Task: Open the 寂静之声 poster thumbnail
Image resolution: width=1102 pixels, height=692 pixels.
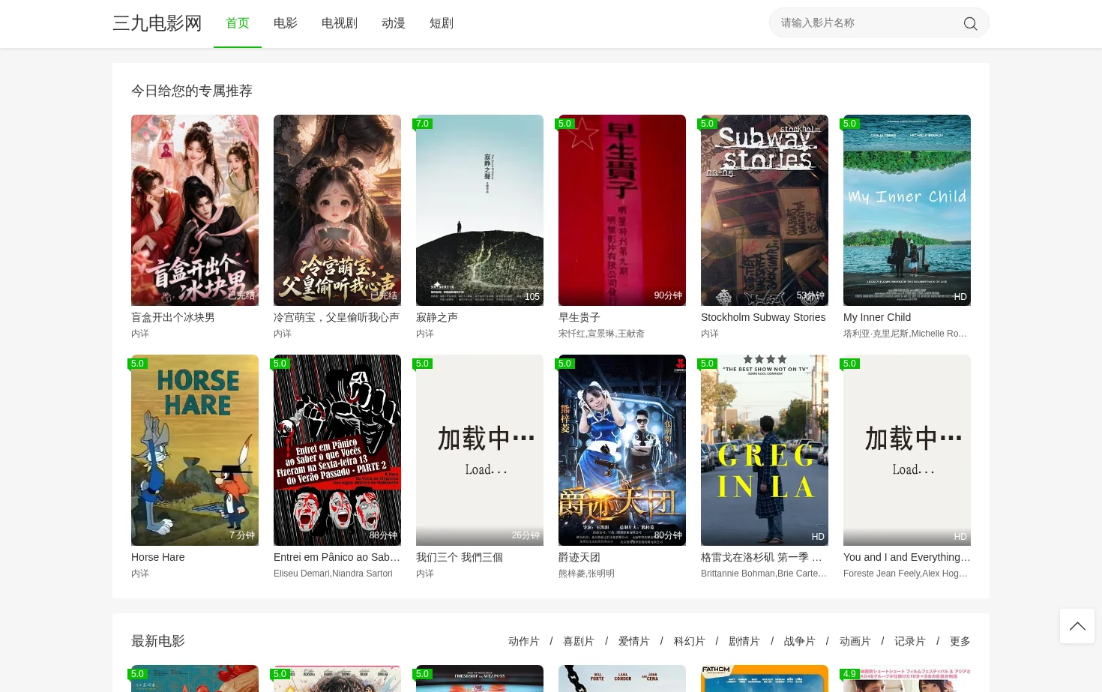Action: 480,210
